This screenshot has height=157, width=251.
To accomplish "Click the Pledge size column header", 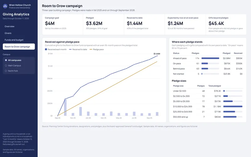I will pos(178,86).
